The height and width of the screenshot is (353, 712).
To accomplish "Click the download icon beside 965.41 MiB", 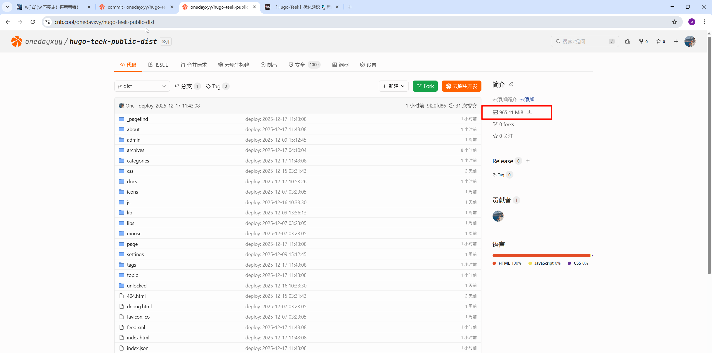I will (x=530, y=112).
